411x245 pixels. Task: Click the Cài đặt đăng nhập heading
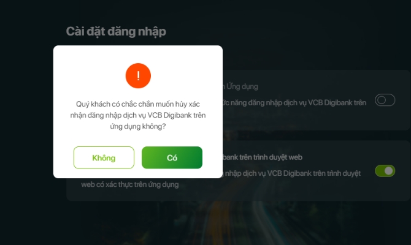tap(116, 32)
